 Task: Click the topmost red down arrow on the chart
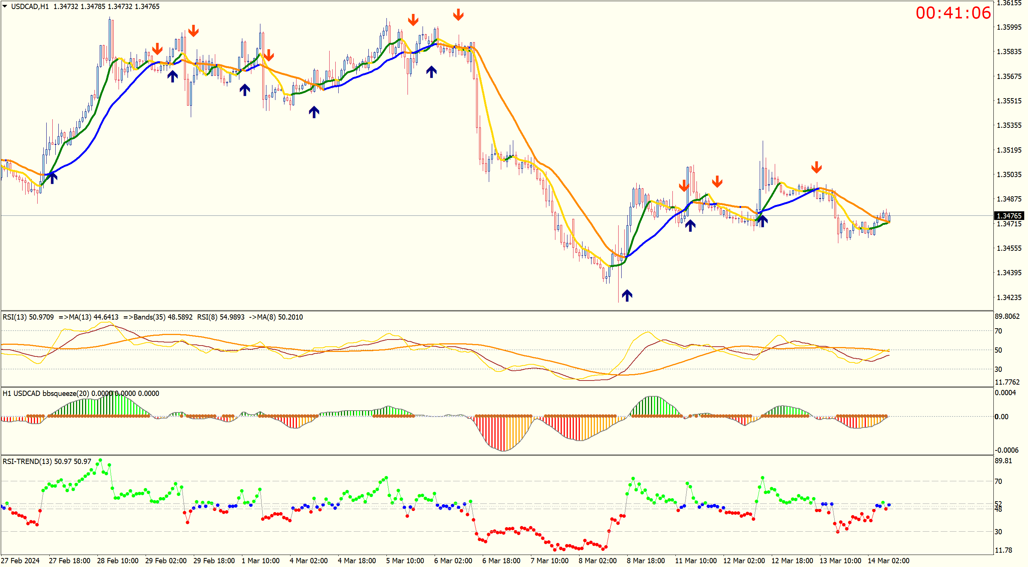[x=458, y=15]
